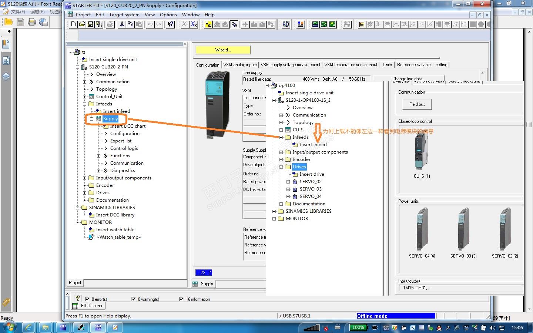Viewport: 533px width, 333px height.
Task: Click the Change line data button
Action: [408, 79]
